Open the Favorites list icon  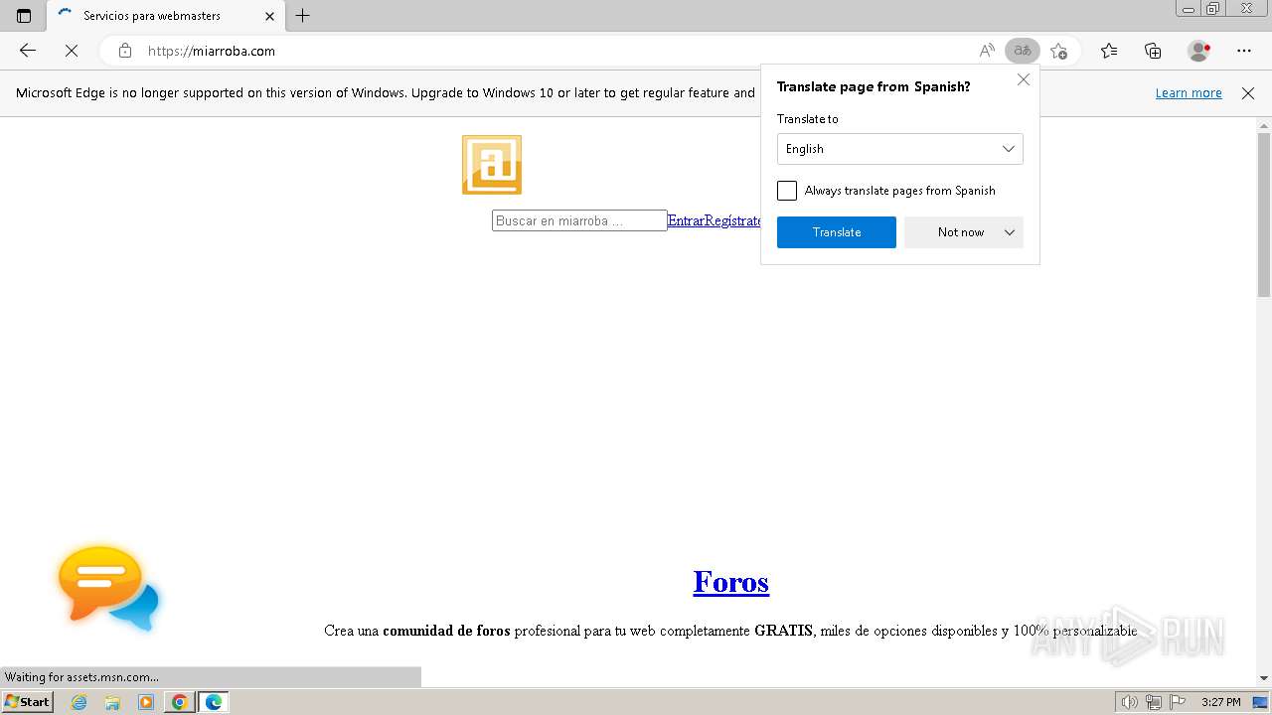(x=1109, y=51)
